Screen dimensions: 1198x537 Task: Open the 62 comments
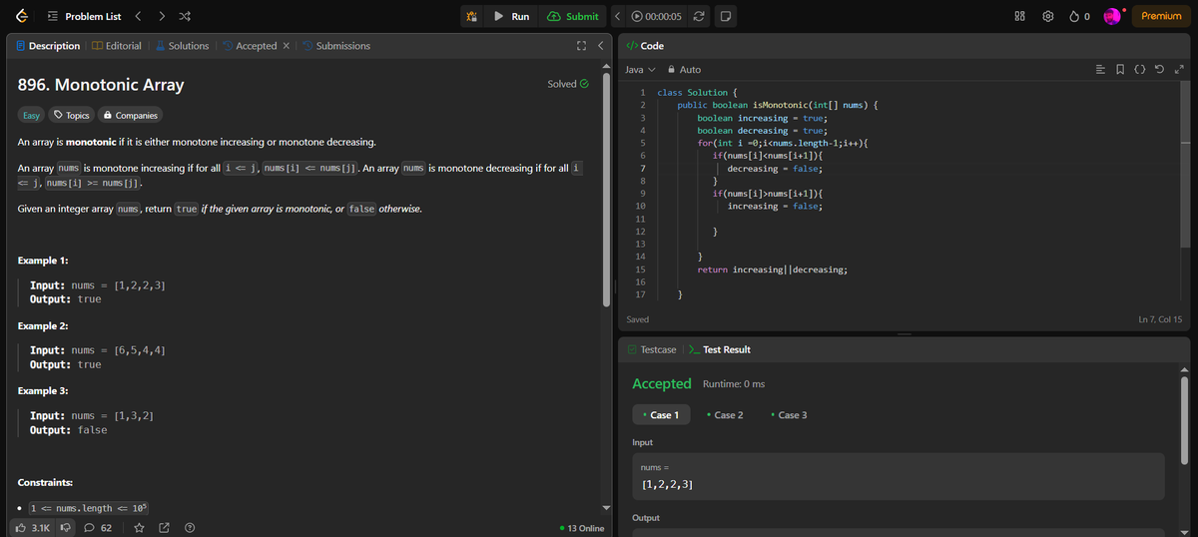click(x=98, y=528)
